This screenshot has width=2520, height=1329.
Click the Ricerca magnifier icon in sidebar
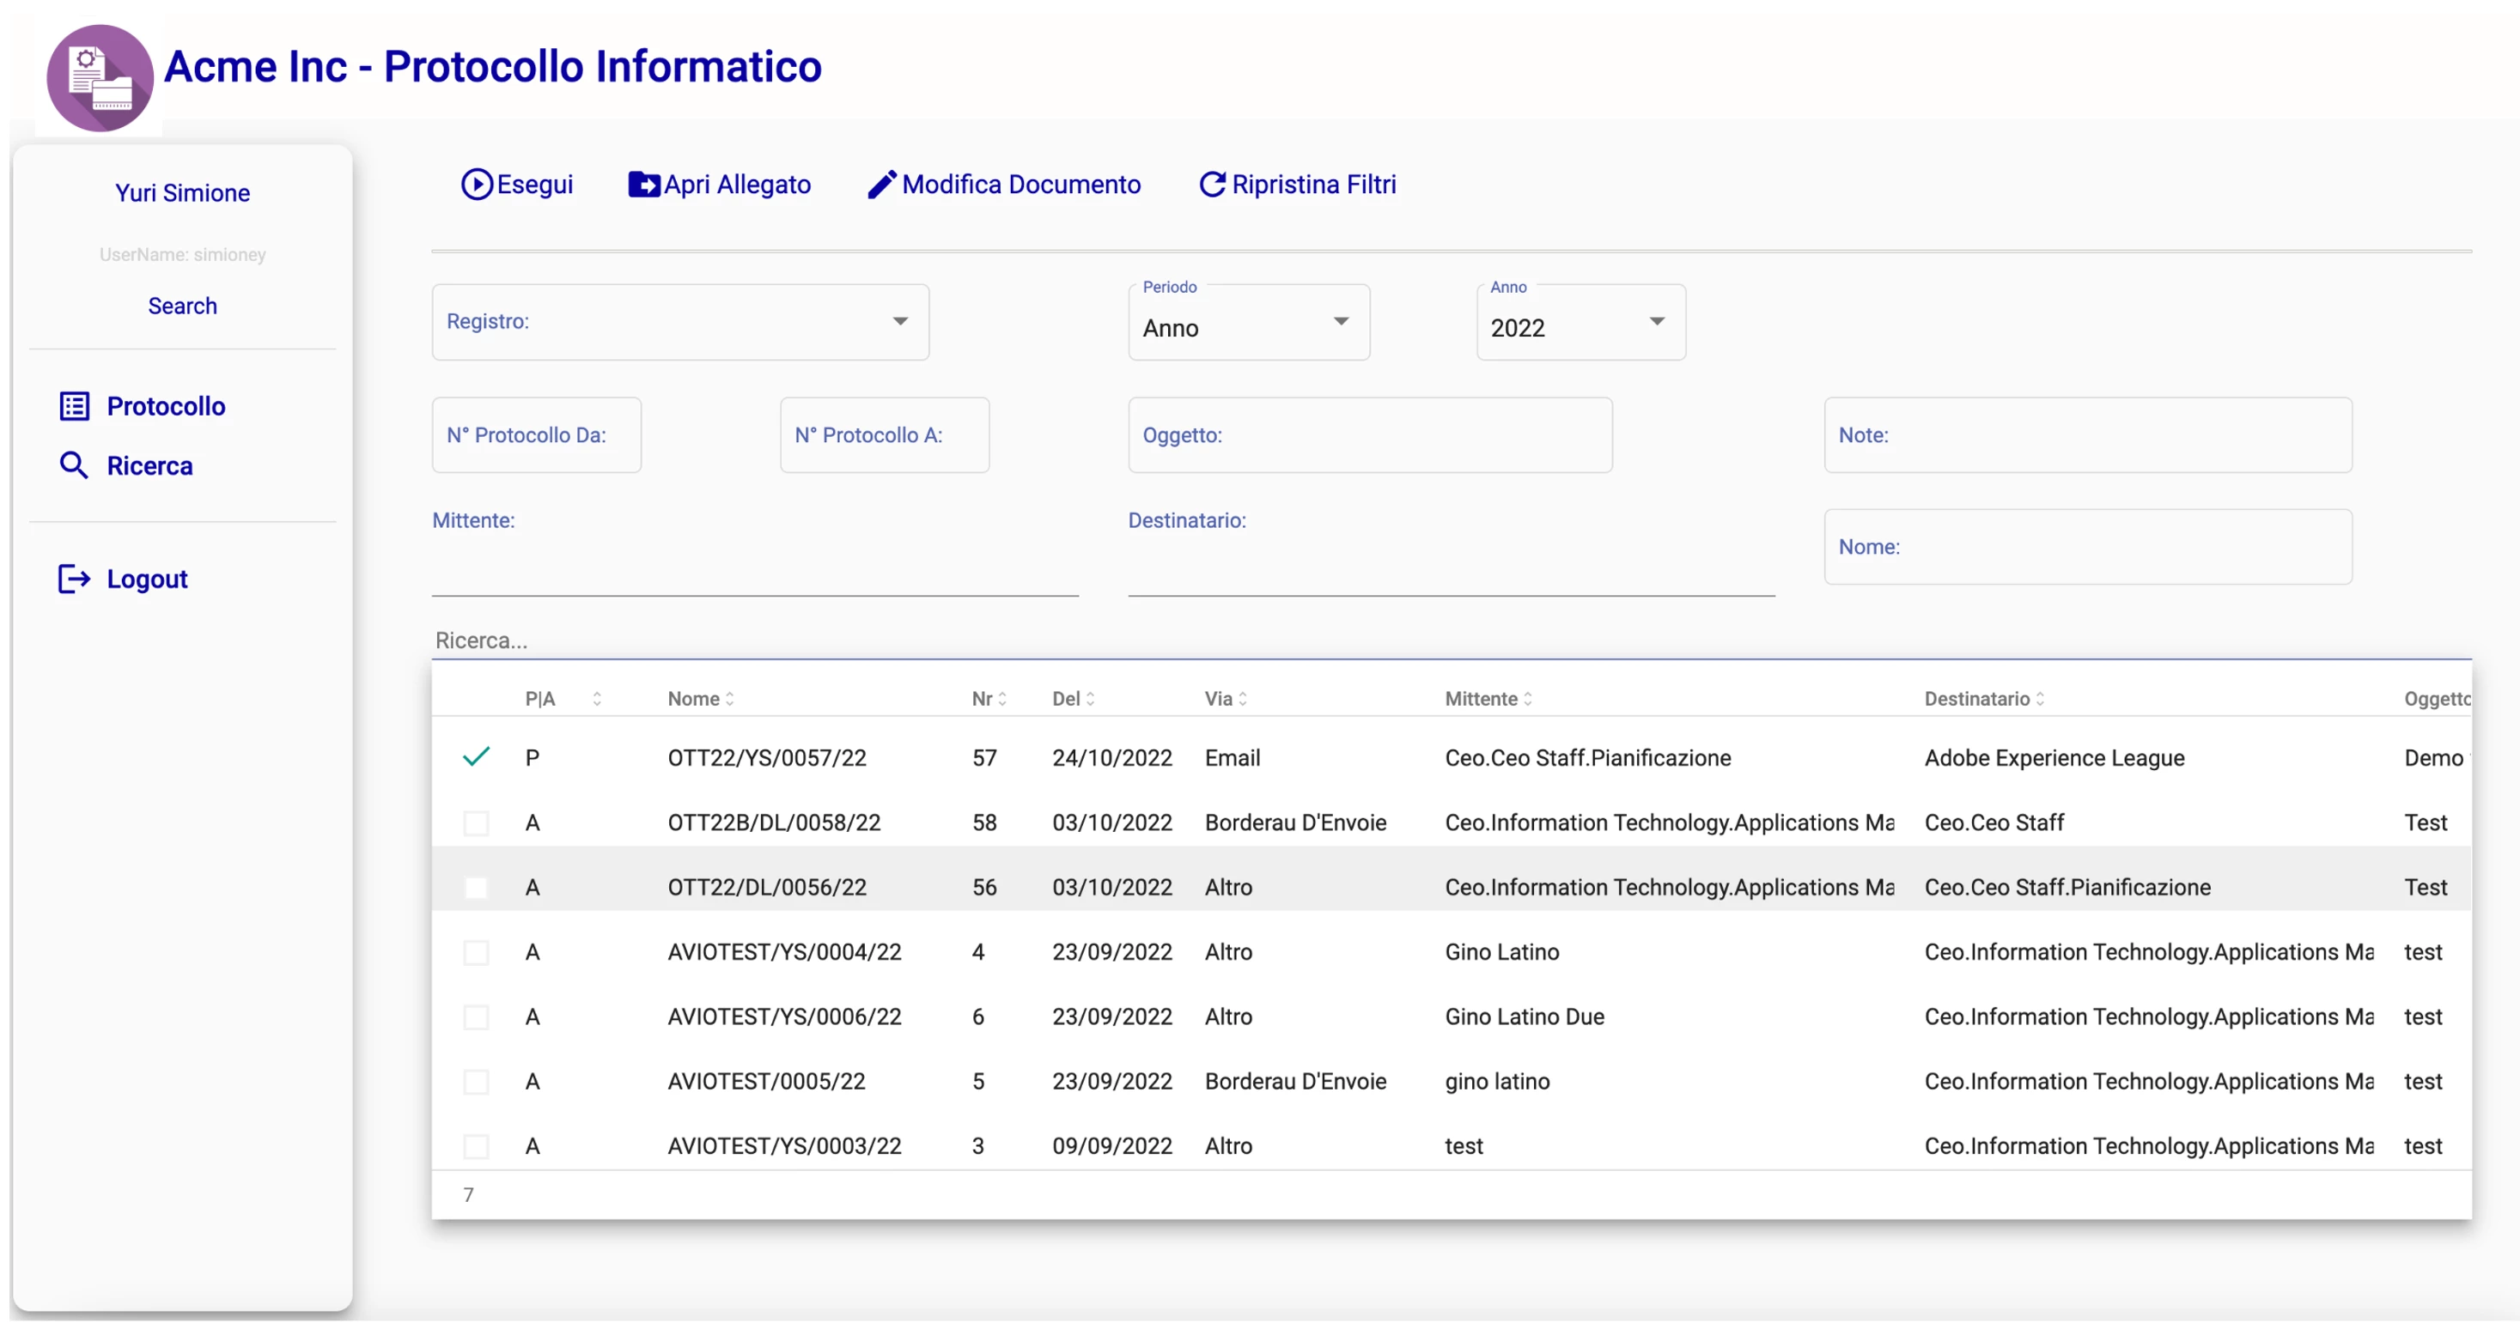click(x=75, y=466)
